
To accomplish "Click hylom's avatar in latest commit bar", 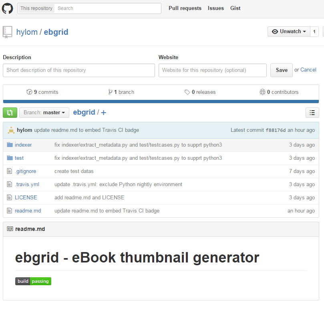I will [11, 130].
